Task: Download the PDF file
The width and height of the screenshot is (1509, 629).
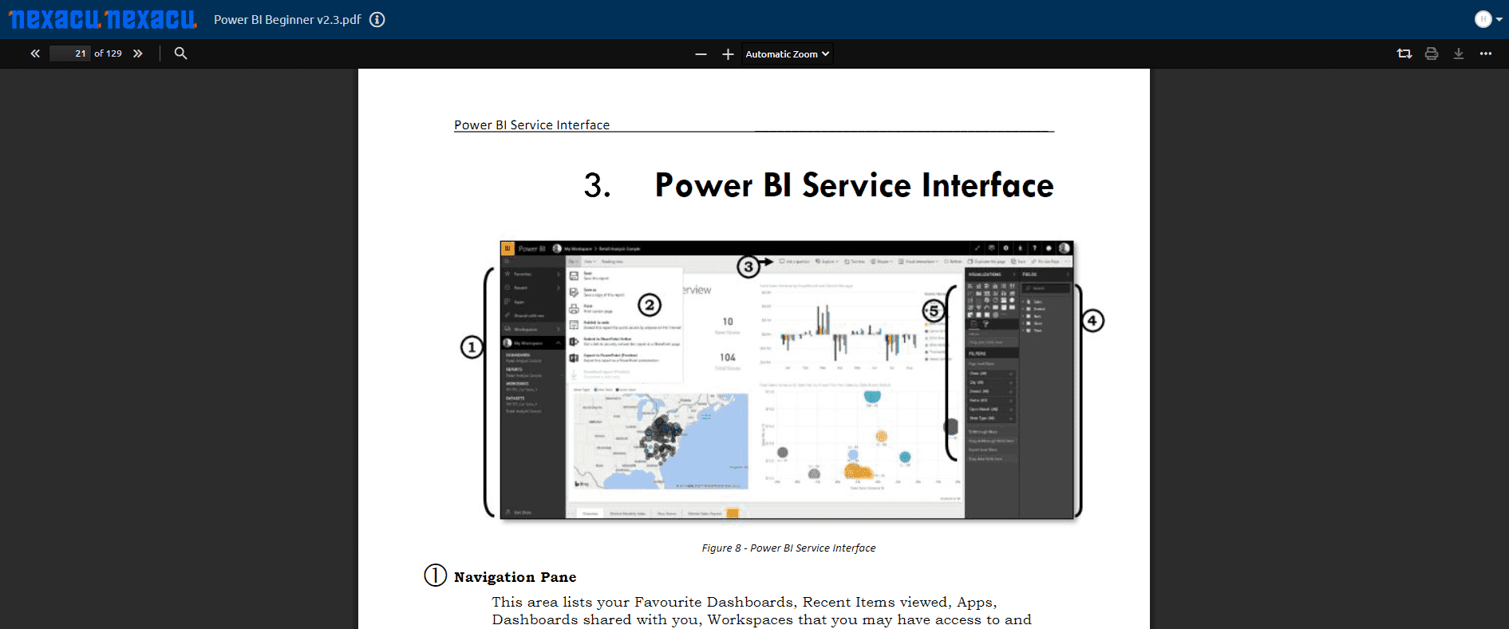Action: [1459, 53]
